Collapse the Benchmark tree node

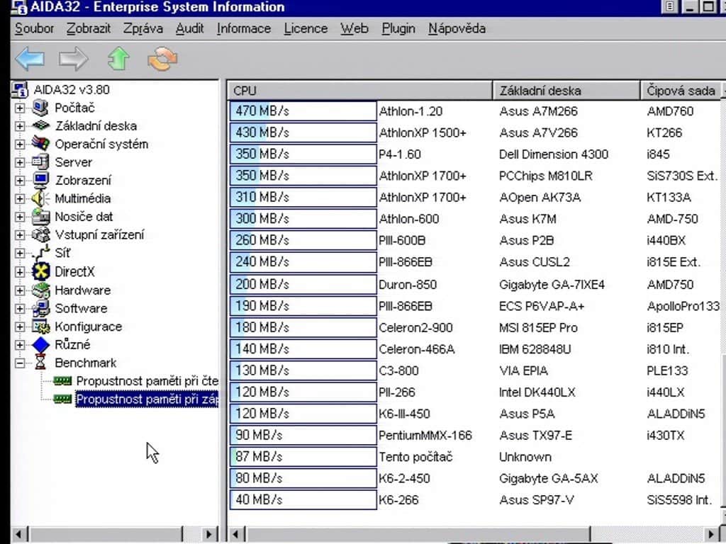click(x=20, y=363)
